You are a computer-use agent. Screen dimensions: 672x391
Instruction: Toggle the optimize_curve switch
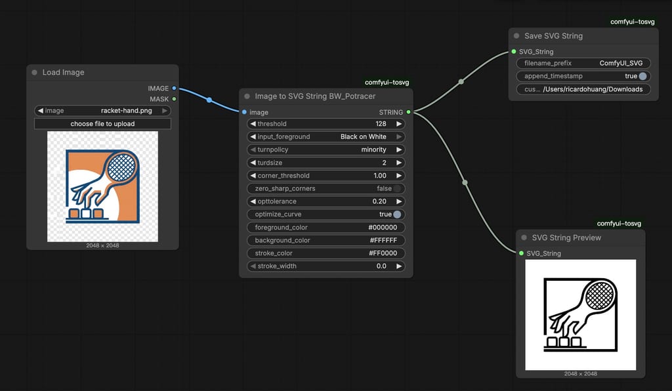(x=397, y=215)
